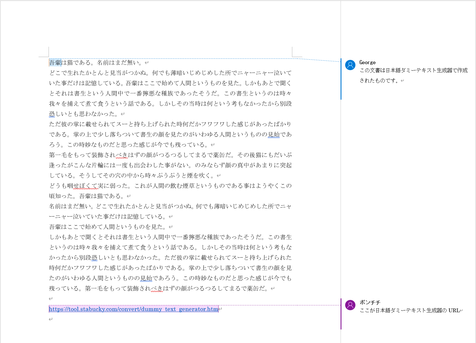The width and height of the screenshot is (476, 343).
Task: Click the blue vertical bar beside George's comment
Action: click(x=341, y=79)
